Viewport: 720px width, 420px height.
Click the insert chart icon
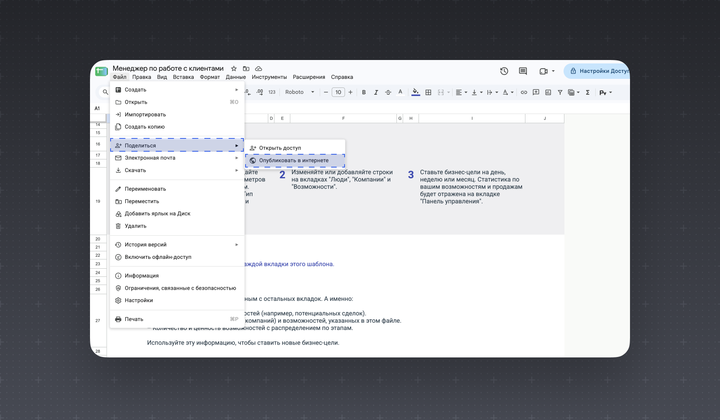tap(548, 92)
